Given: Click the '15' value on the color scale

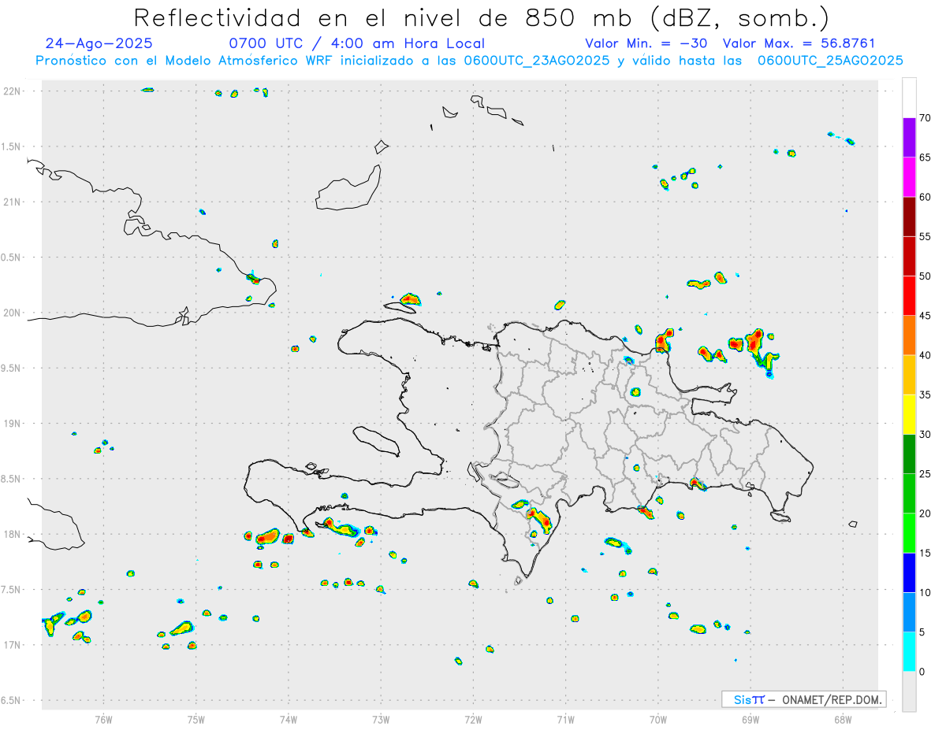Looking at the screenshot, I should coord(925,553).
